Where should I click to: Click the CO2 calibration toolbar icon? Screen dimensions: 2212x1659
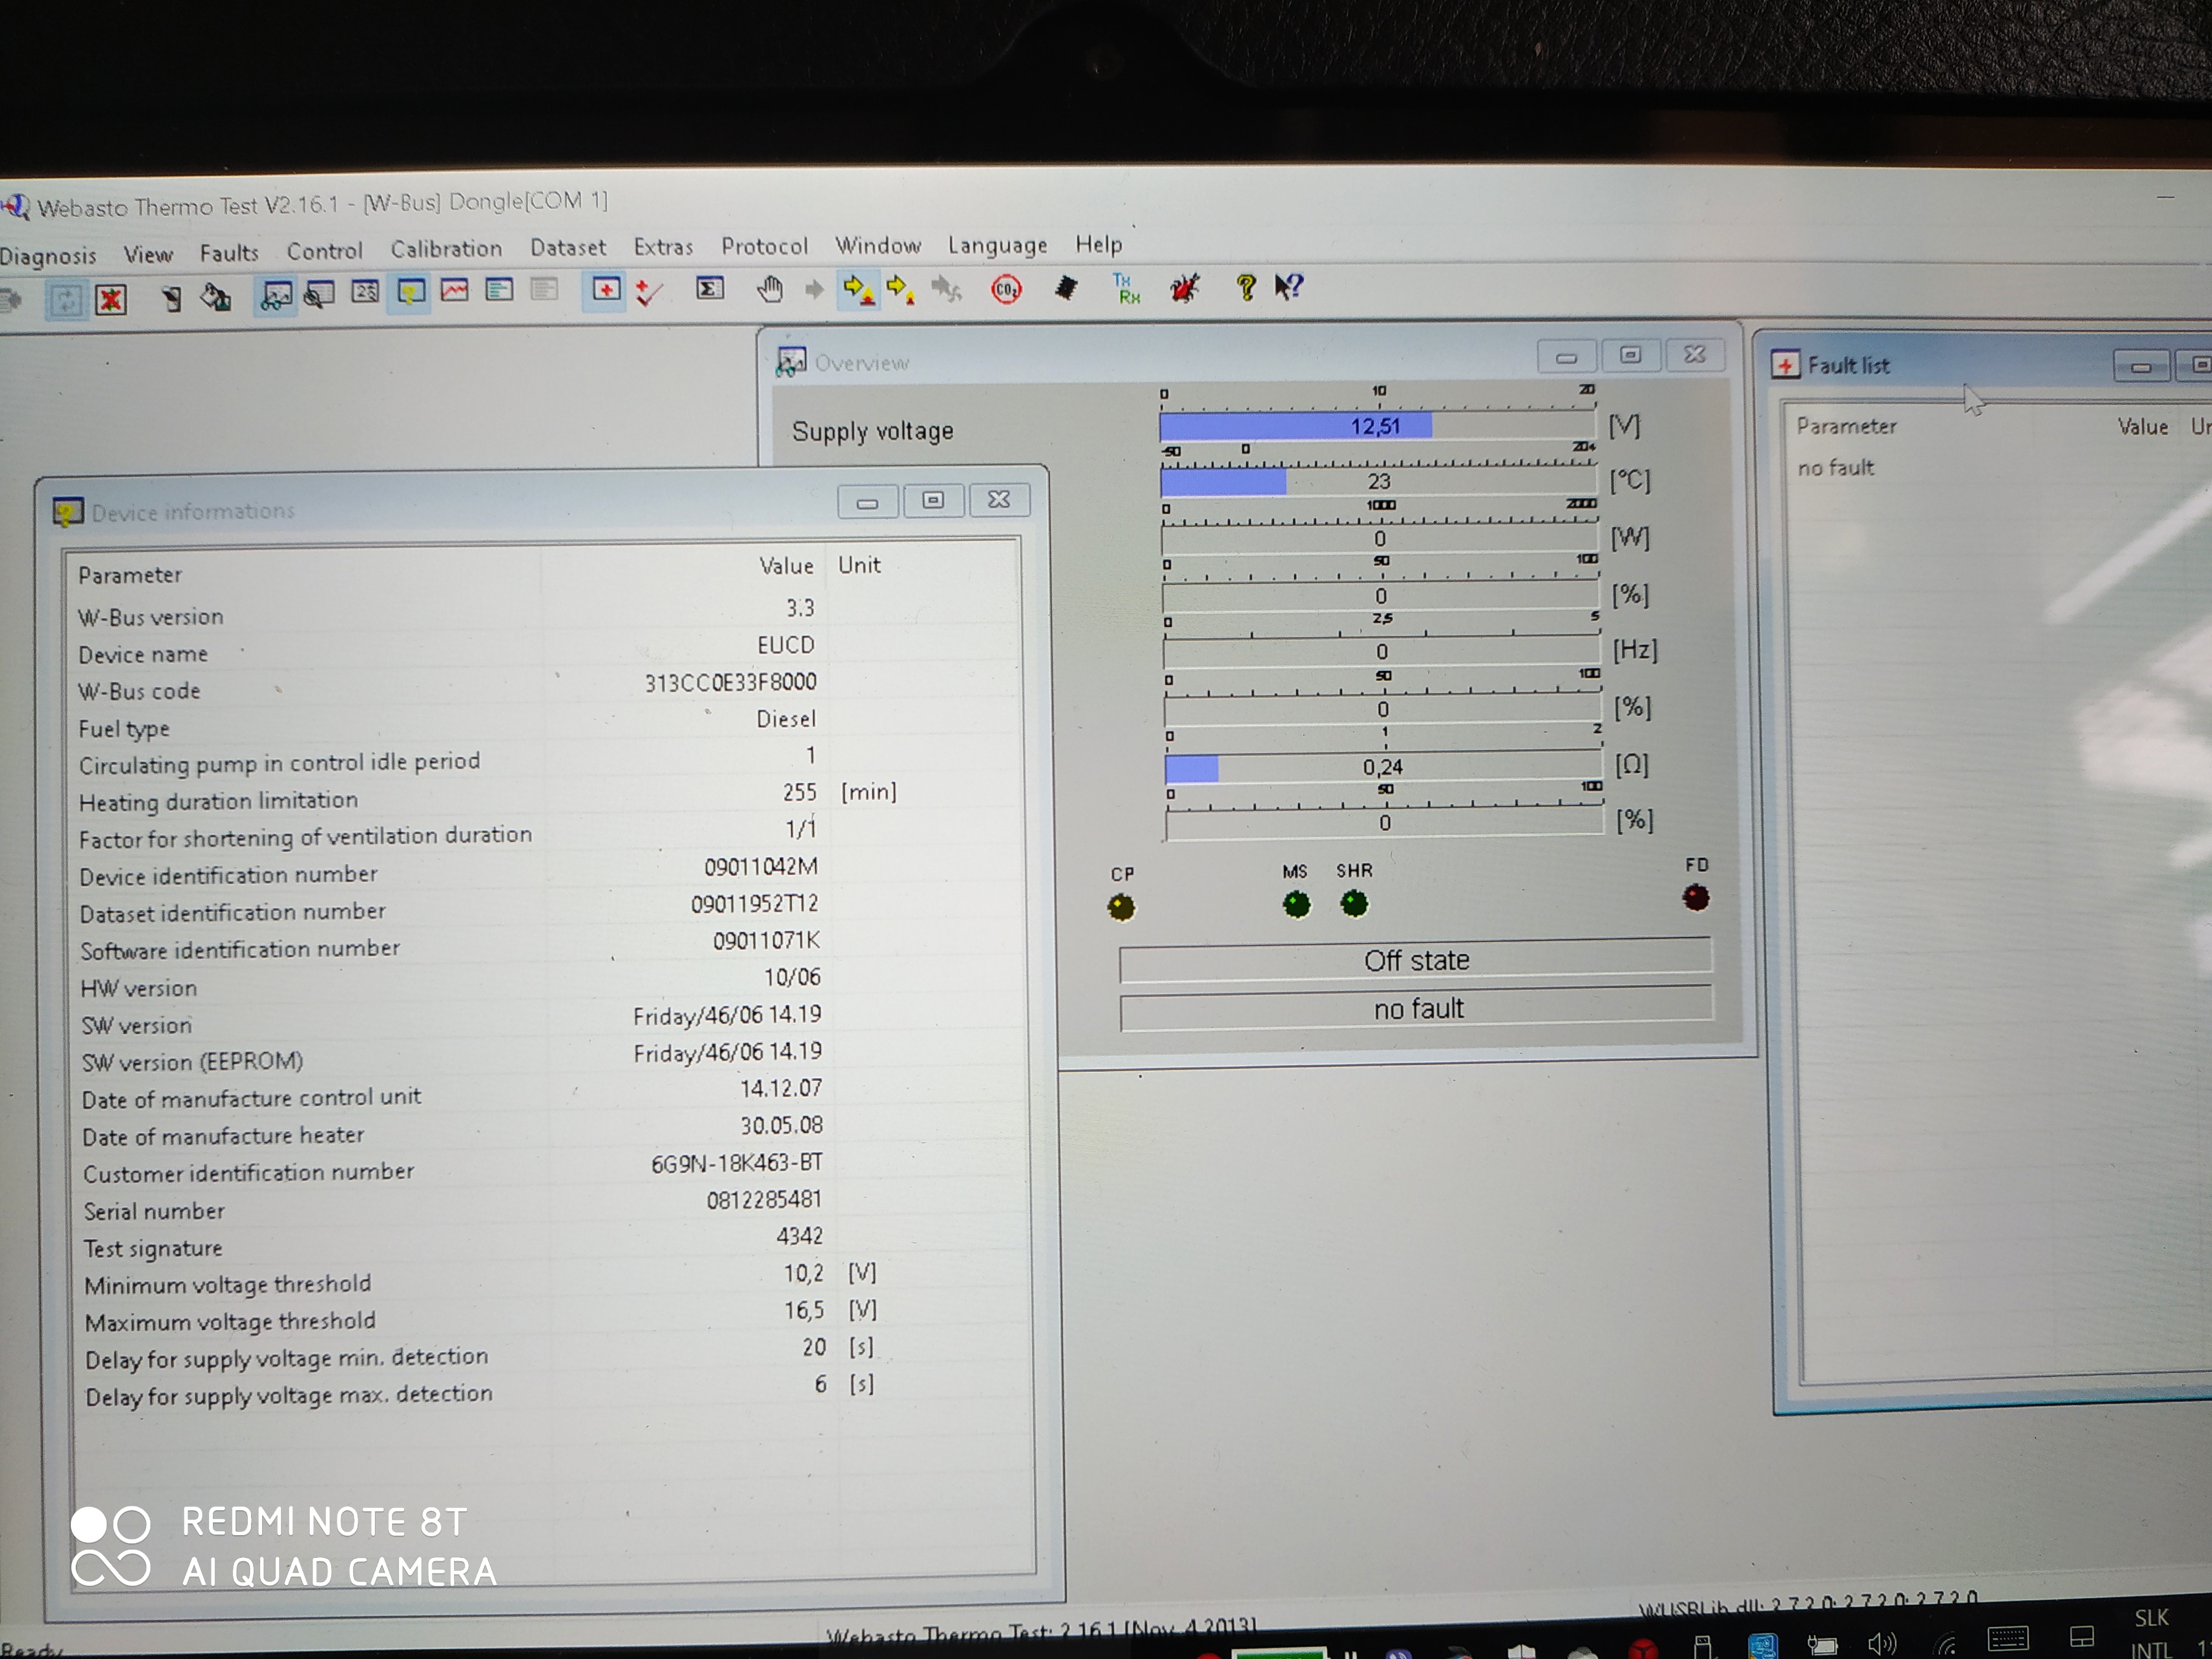click(x=1006, y=290)
